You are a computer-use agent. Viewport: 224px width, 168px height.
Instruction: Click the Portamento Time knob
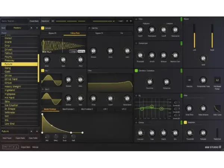(203, 80)
